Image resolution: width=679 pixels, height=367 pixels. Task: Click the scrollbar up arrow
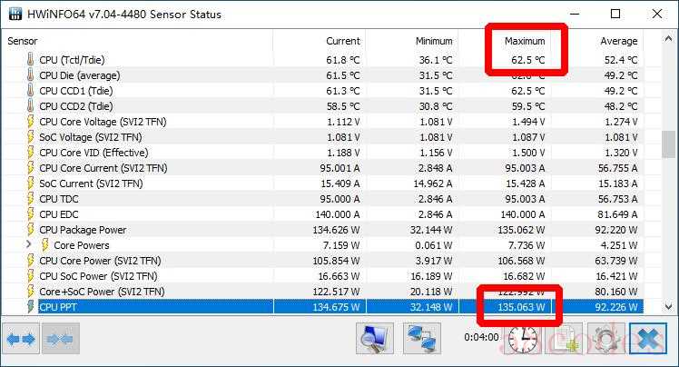pyautogui.click(x=668, y=38)
